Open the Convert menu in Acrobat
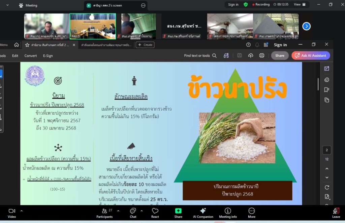This screenshot has width=345, height=223. coord(30,56)
